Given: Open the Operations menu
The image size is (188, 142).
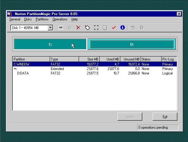Looking at the screenshot, I should point(60,19).
